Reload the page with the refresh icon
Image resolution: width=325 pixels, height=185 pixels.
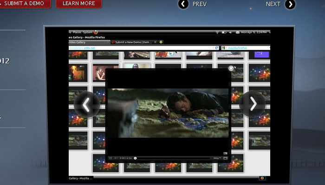217,48
